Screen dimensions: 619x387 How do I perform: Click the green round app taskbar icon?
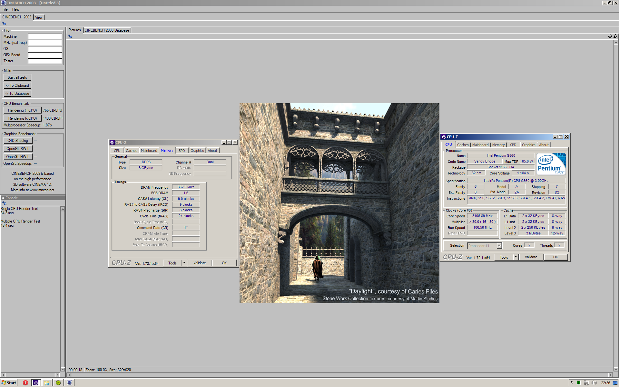pos(58,383)
